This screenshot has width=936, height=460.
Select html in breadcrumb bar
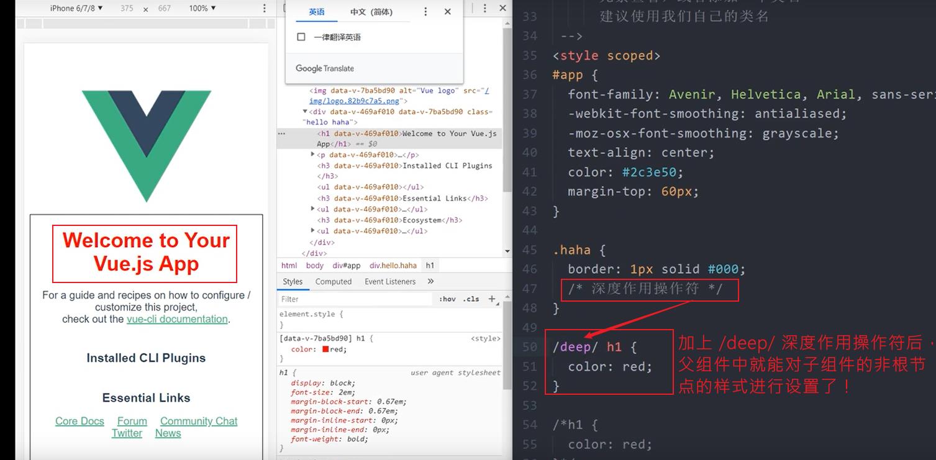coord(289,265)
